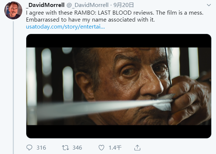Click the 346 retweets count
216x154 pixels.
pyautogui.click(x=77, y=148)
